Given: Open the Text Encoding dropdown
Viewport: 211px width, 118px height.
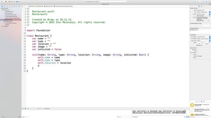Looking at the screenshot, I should (203, 37).
